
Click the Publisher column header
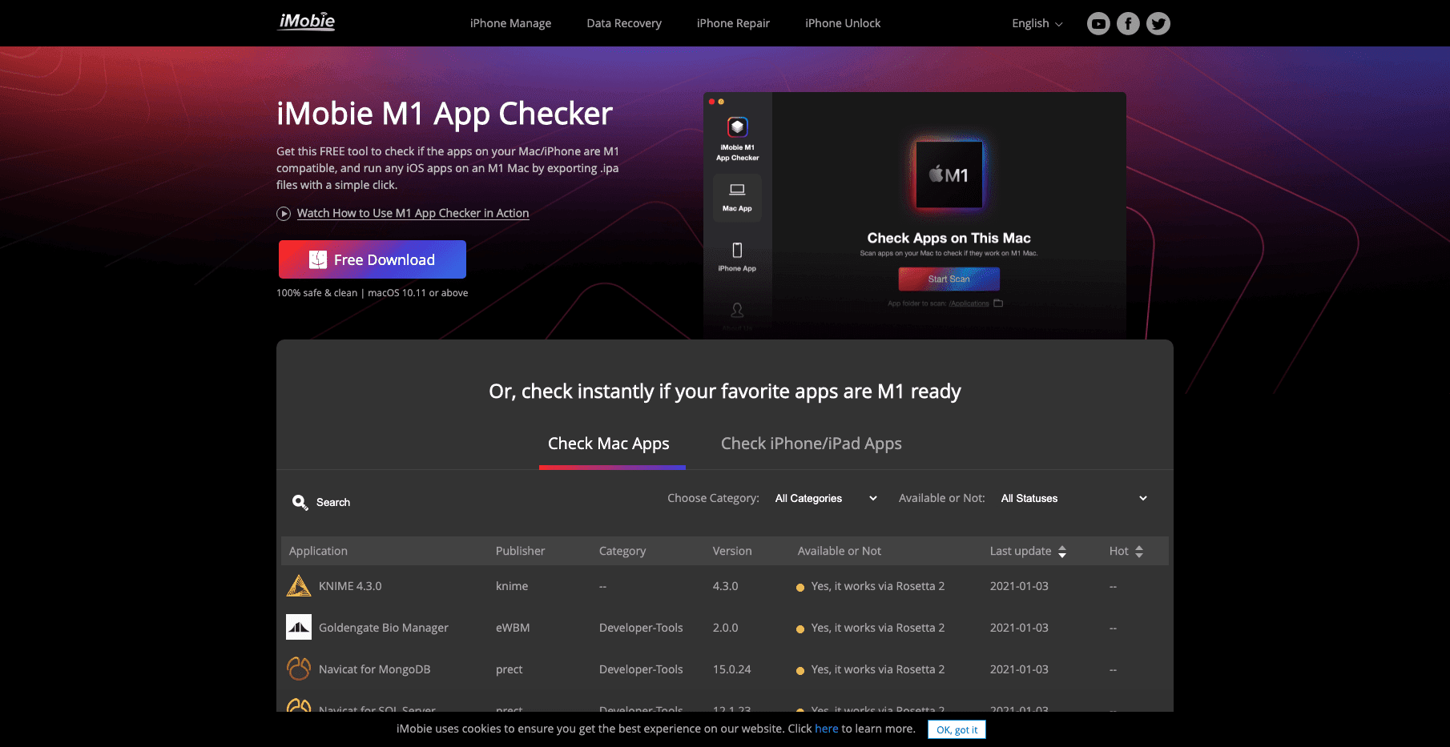point(520,551)
